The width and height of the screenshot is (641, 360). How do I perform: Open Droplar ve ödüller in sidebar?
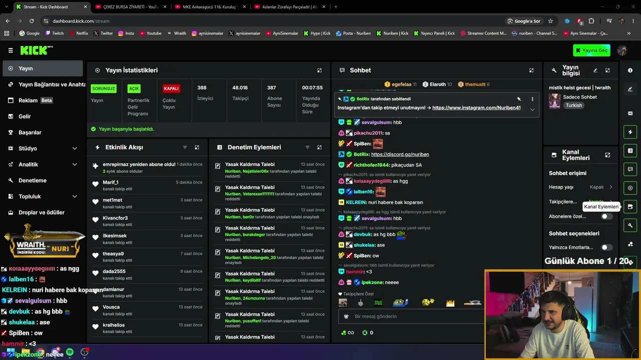43,212
